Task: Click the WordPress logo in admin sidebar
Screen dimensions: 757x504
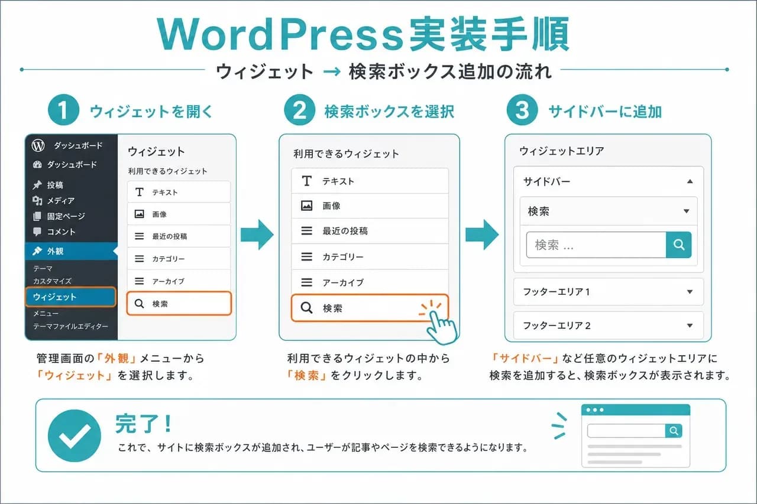Action: pyautogui.click(x=38, y=145)
